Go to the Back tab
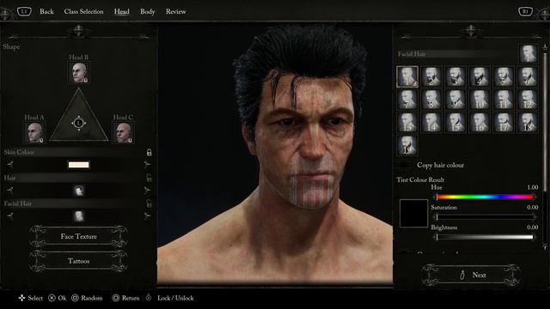 [x=46, y=11]
